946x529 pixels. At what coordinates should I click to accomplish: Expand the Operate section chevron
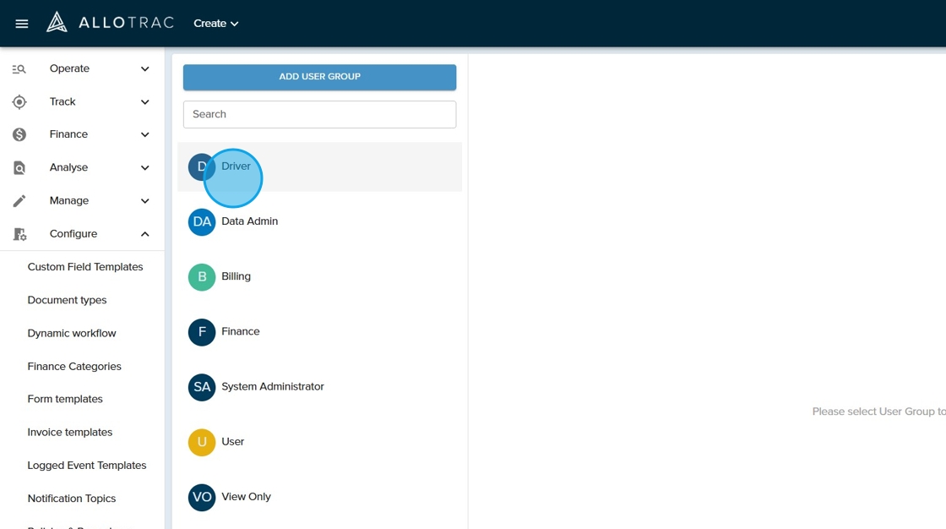click(145, 69)
